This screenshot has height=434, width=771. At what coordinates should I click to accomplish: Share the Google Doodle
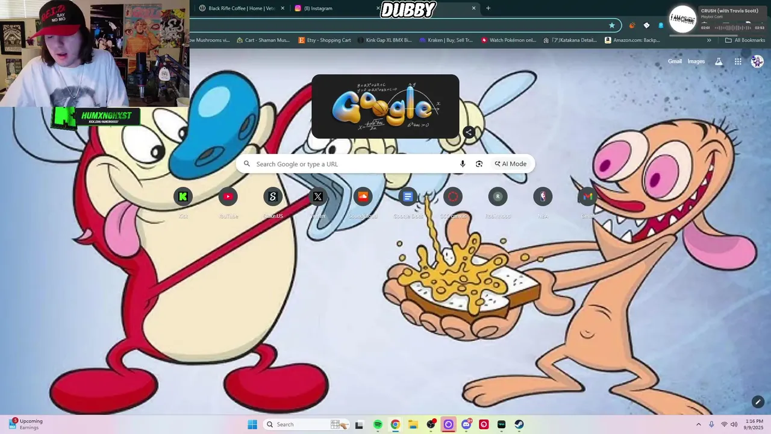[x=469, y=132]
